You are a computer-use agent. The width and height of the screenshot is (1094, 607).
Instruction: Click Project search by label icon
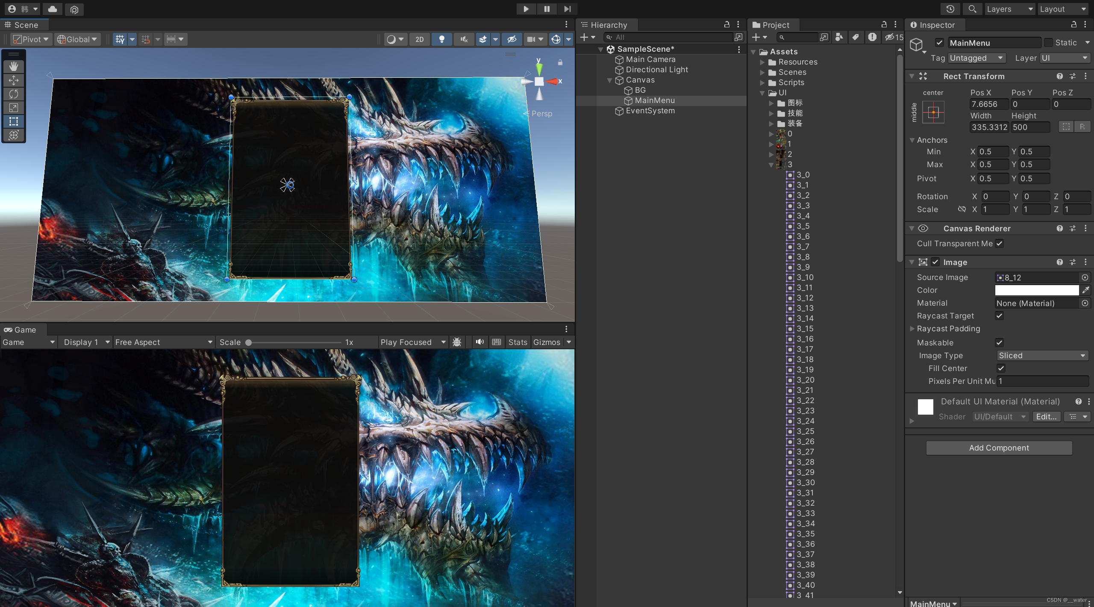[855, 37]
